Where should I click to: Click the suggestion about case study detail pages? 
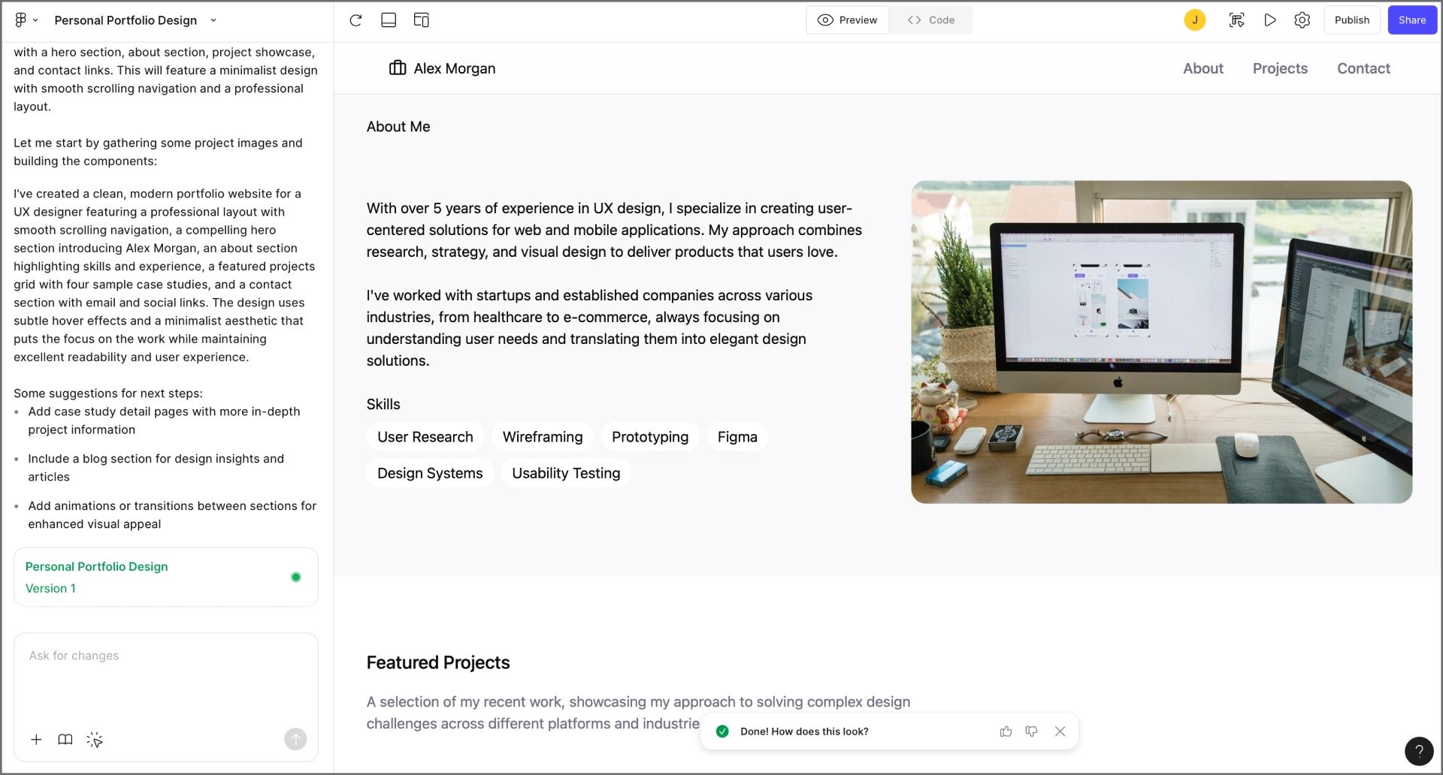[164, 421]
